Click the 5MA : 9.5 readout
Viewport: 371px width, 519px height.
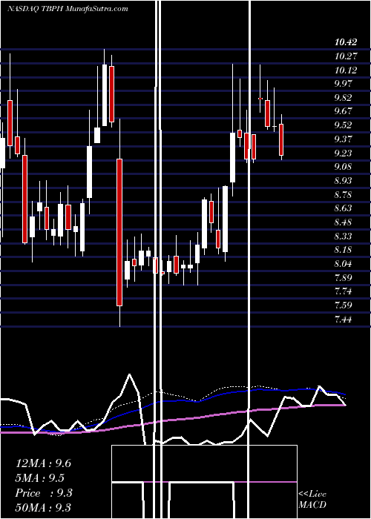coord(39,478)
